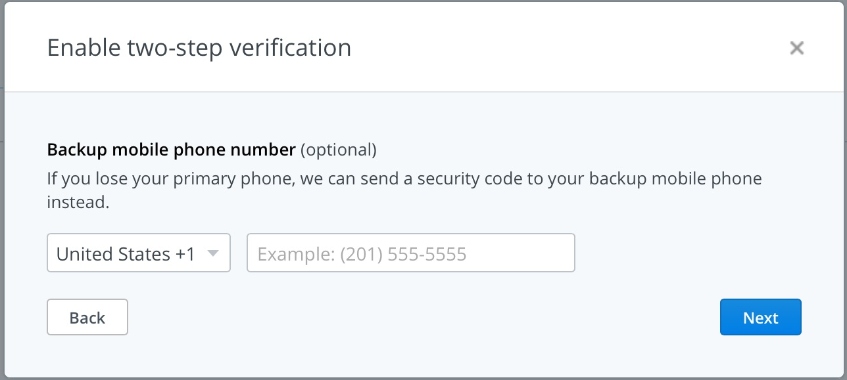
Task: Click the Backup mobile phone number label
Action: coord(171,150)
